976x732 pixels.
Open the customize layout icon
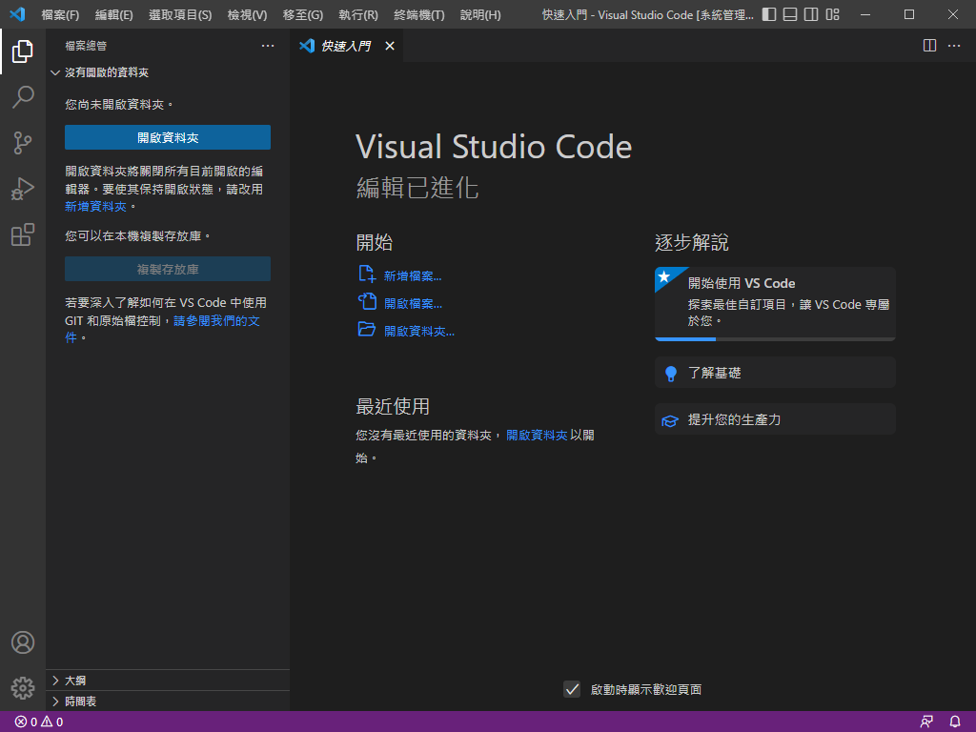pyautogui.click(x=832, y=14)
